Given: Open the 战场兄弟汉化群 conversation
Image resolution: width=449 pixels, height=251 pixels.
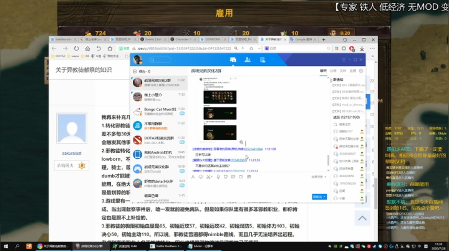Looking at the screenshot, I should coord(159,169).
